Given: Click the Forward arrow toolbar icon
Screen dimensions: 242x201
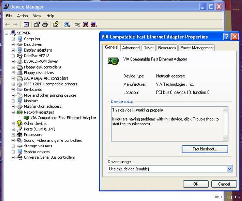Looking at the screenshot, I should click(x=15, y=24).
